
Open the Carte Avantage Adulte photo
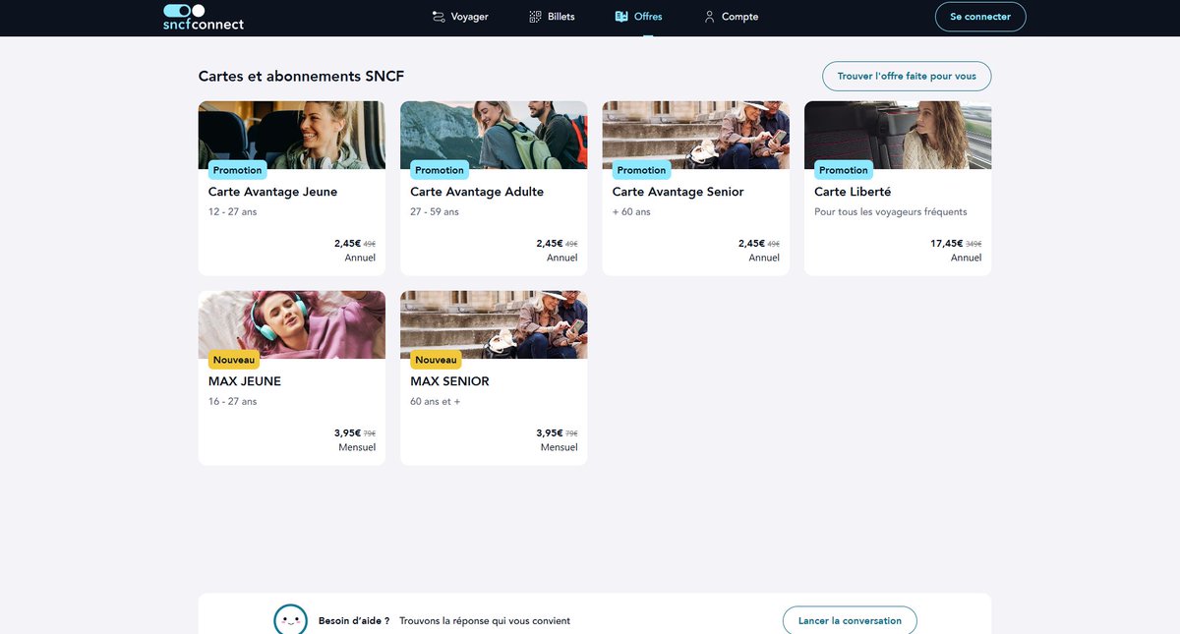point(494,135)
